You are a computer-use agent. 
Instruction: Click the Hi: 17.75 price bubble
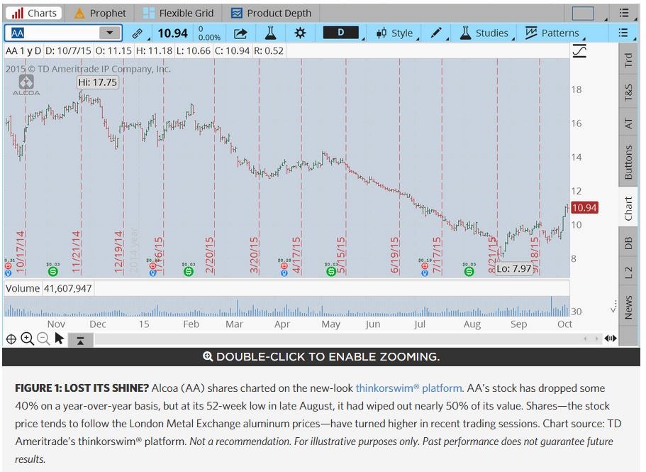[x=98, y=82]
